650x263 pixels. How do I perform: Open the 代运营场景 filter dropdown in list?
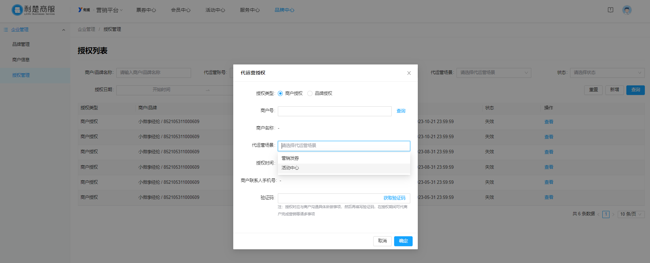(x=494, y=73)
